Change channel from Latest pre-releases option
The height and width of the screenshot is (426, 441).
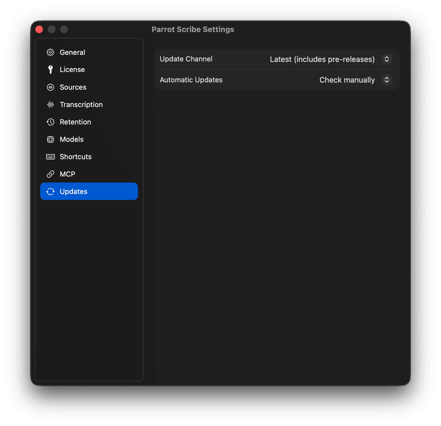pos(387,59)
